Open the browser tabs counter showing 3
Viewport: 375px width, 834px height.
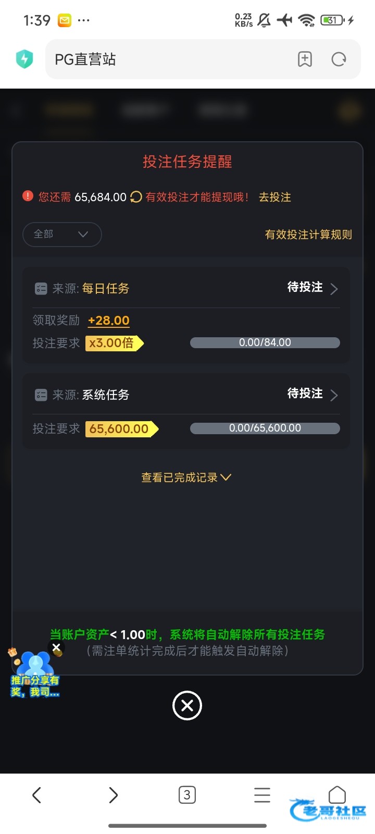click(x=187, y=795)
